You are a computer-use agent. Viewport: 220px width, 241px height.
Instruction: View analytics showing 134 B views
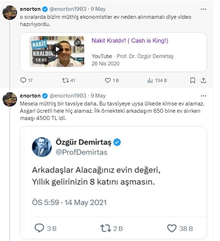[150, 80]
